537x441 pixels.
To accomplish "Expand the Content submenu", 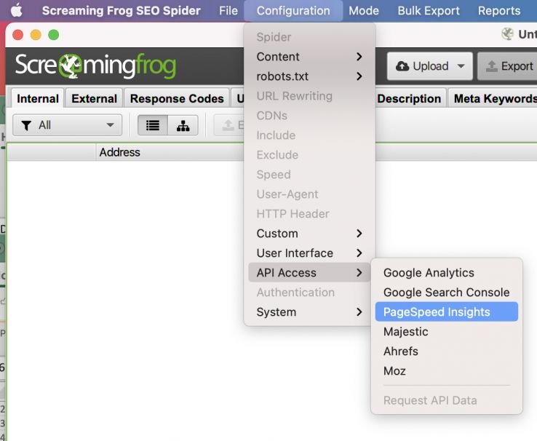I will [x=309, y=57].
